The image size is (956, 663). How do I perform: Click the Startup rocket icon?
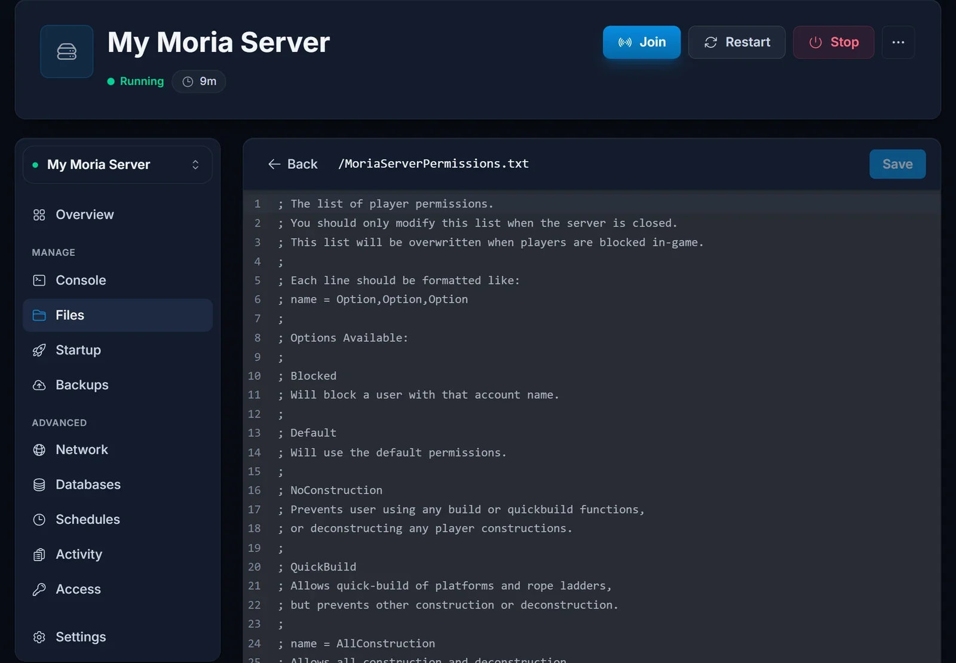click(39, 350)
